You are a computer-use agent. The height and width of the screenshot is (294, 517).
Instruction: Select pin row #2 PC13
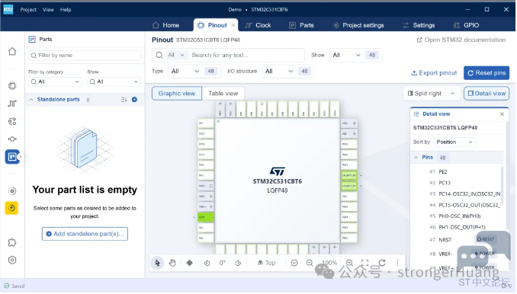pos(457,184)
